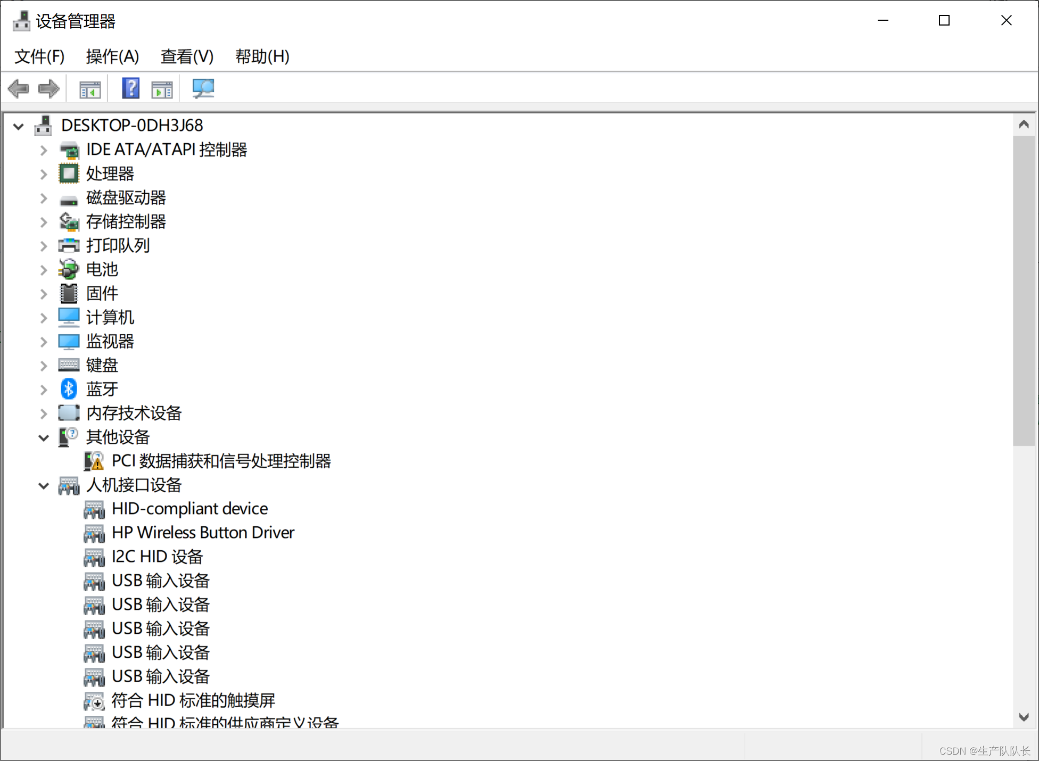Click the 处理器 processor chip icon

[x=69, y=173]
